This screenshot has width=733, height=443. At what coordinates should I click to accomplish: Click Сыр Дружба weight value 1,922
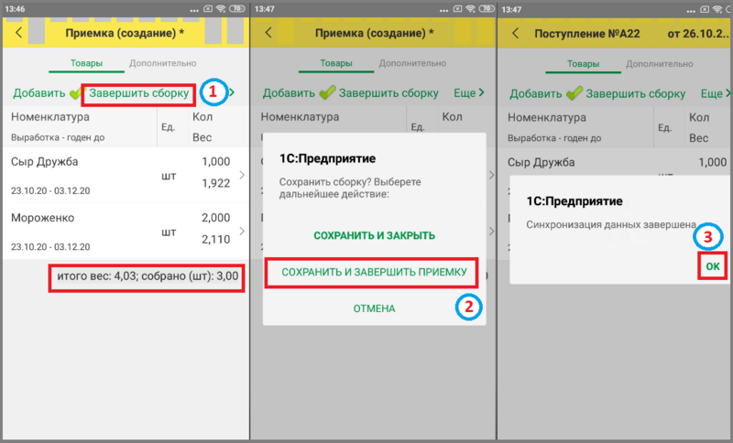(x=216, y=183)
